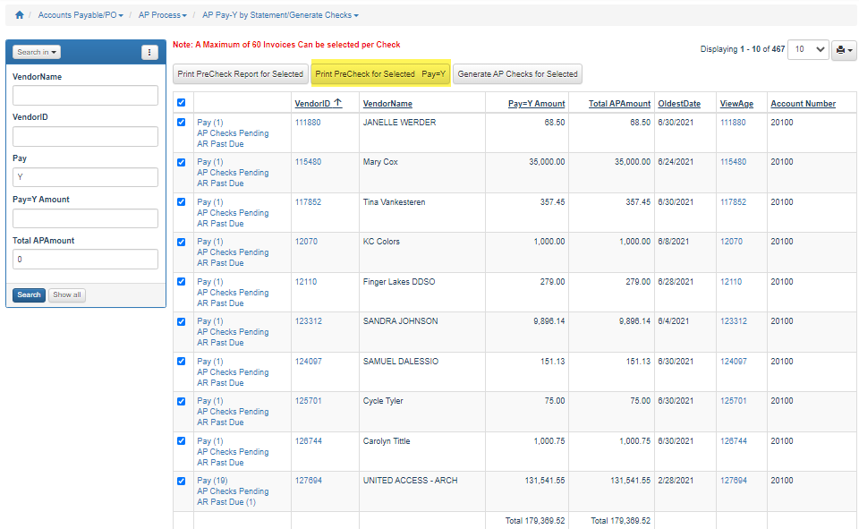The height and width of the screenshot is (529, 859).
Task: Sort table by VendorName column header
Action: [387, 104]
